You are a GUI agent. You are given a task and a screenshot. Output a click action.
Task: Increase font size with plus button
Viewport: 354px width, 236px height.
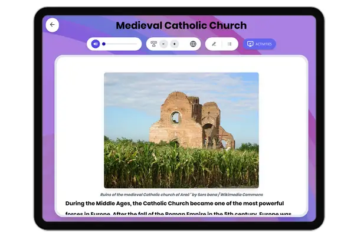tap(174, 44)
